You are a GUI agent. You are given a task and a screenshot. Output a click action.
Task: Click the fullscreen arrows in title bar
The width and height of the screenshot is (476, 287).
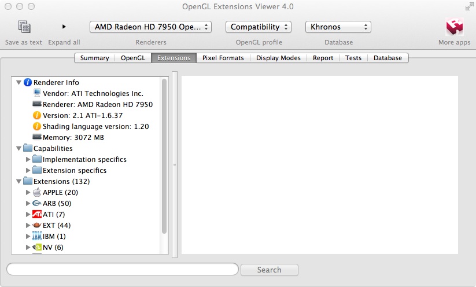(469, 6)
